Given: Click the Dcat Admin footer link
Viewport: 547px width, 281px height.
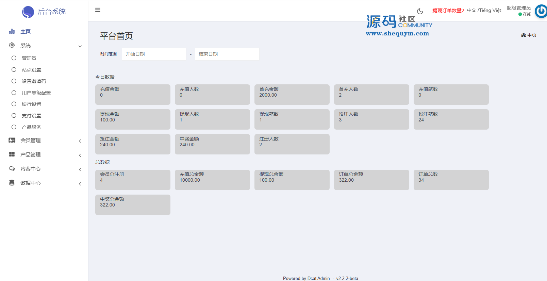Looking at the screenshot, I should coord(318,278).
